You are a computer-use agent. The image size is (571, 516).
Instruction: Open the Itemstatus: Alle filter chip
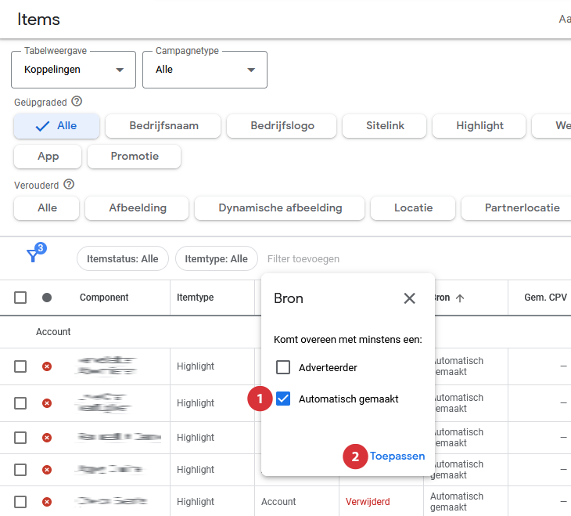123,258
